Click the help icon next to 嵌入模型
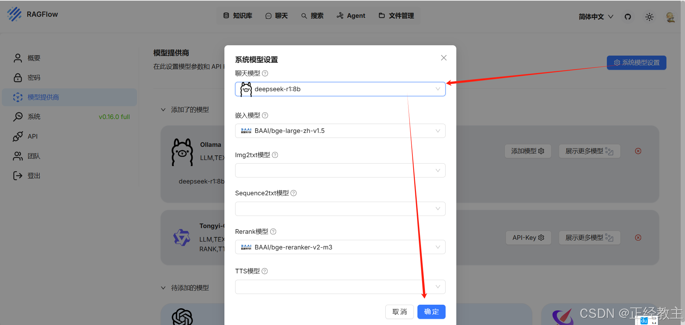 pos(265,115)
